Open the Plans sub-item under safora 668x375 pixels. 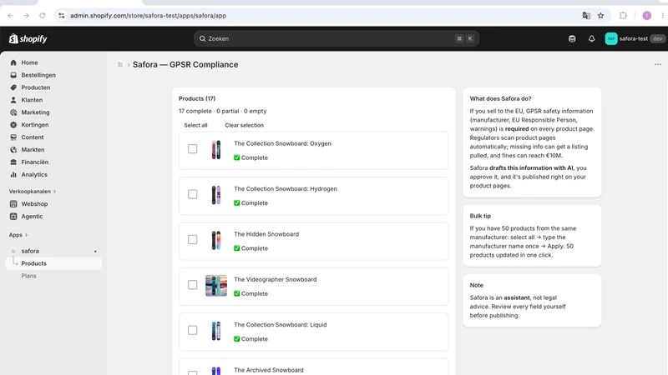pos(28,276)
